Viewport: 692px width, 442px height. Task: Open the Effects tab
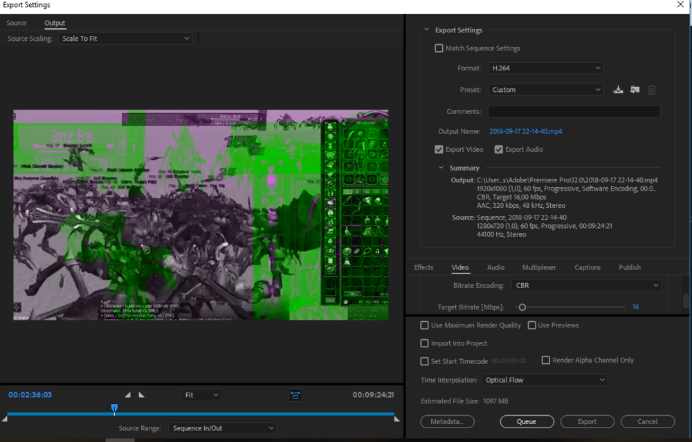coord(424,268)
